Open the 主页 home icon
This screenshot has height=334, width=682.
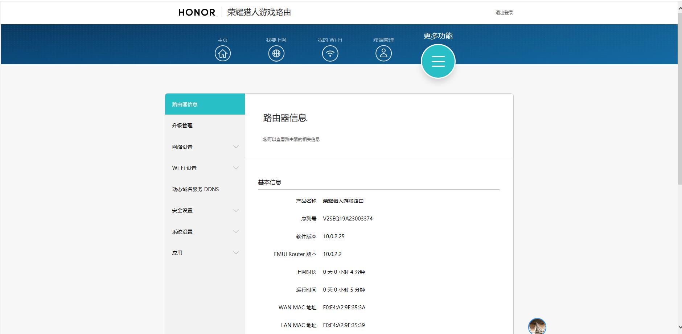click(x=222, y=53)
